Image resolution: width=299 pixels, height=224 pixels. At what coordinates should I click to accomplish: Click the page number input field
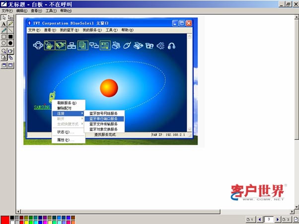click(268, 219)
